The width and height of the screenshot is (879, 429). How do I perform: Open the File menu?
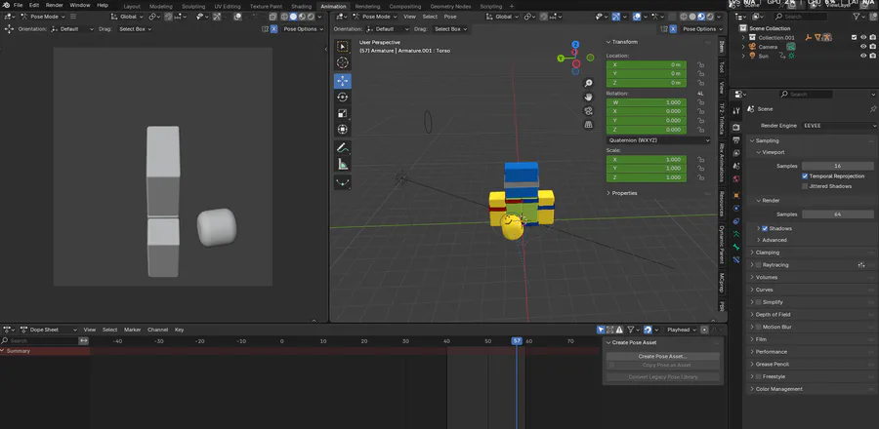pos(18,5)
